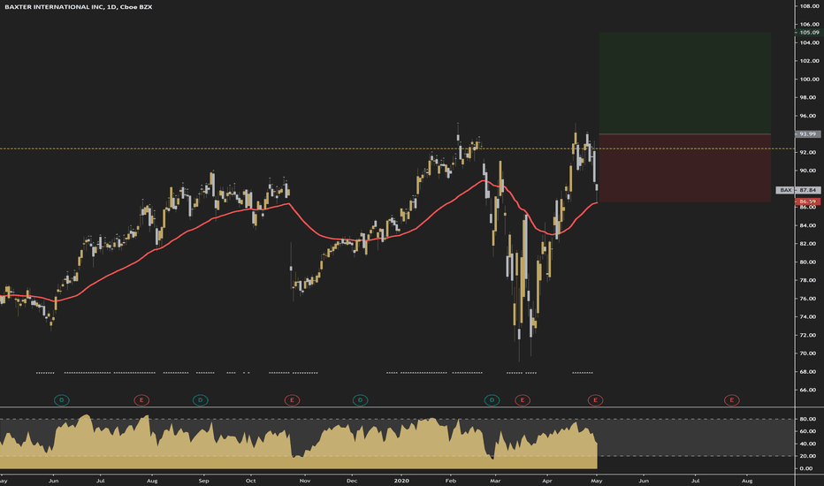Click the Mar label on time axis
This screenshot has width=824, height=486.
click(495, 481)
